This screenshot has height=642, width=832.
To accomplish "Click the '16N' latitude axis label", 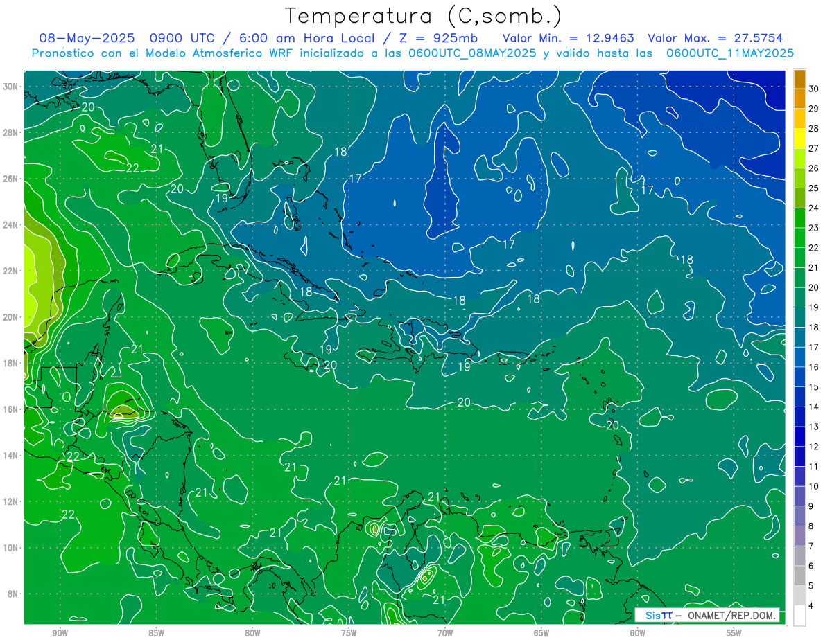I will pyautogui.click(x=11, y=409).
